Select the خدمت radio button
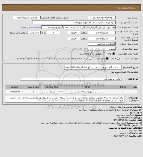This screenshot has width=143, height=157. [104, 54]
